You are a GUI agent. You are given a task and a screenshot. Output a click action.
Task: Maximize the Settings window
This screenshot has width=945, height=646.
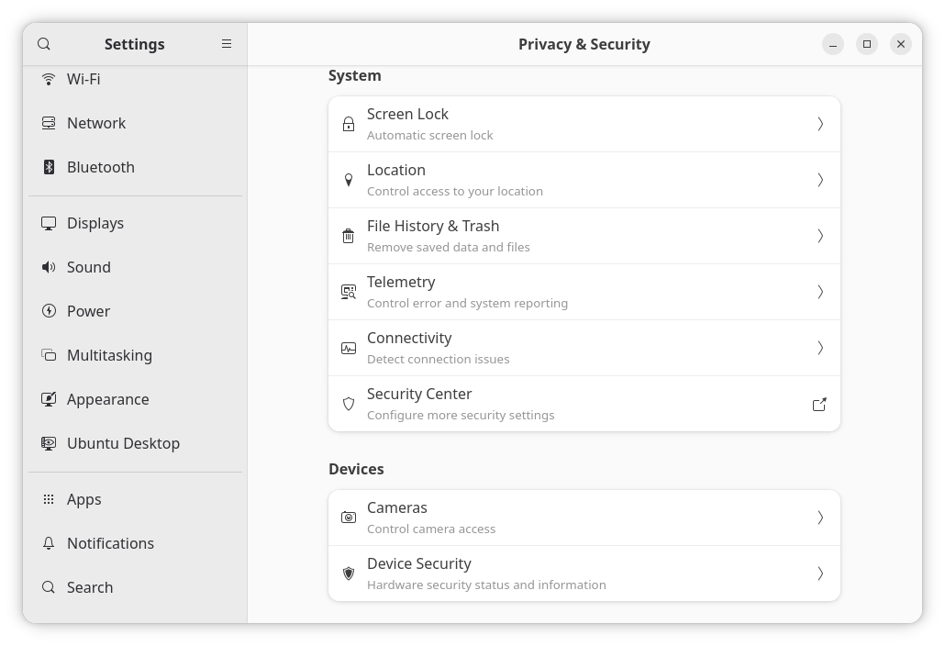[867, 44]
